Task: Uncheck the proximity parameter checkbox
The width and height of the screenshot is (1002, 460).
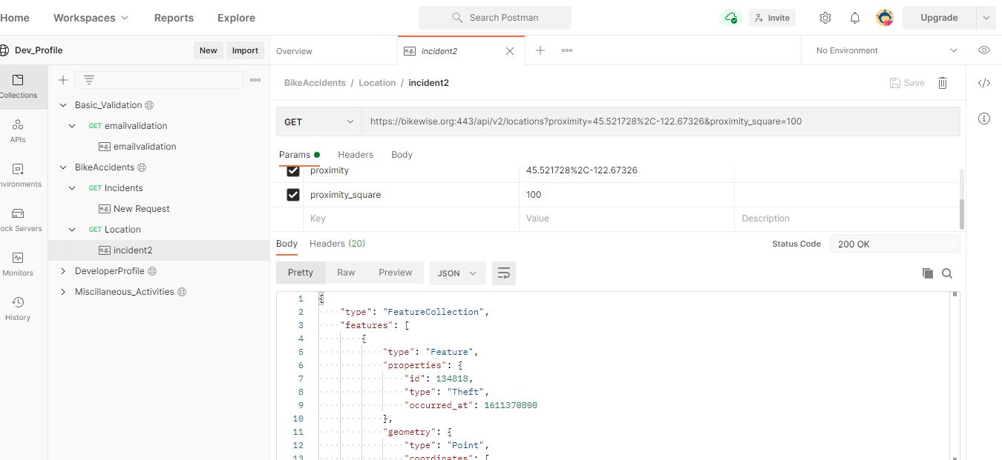Action: [x=293, y=170]
